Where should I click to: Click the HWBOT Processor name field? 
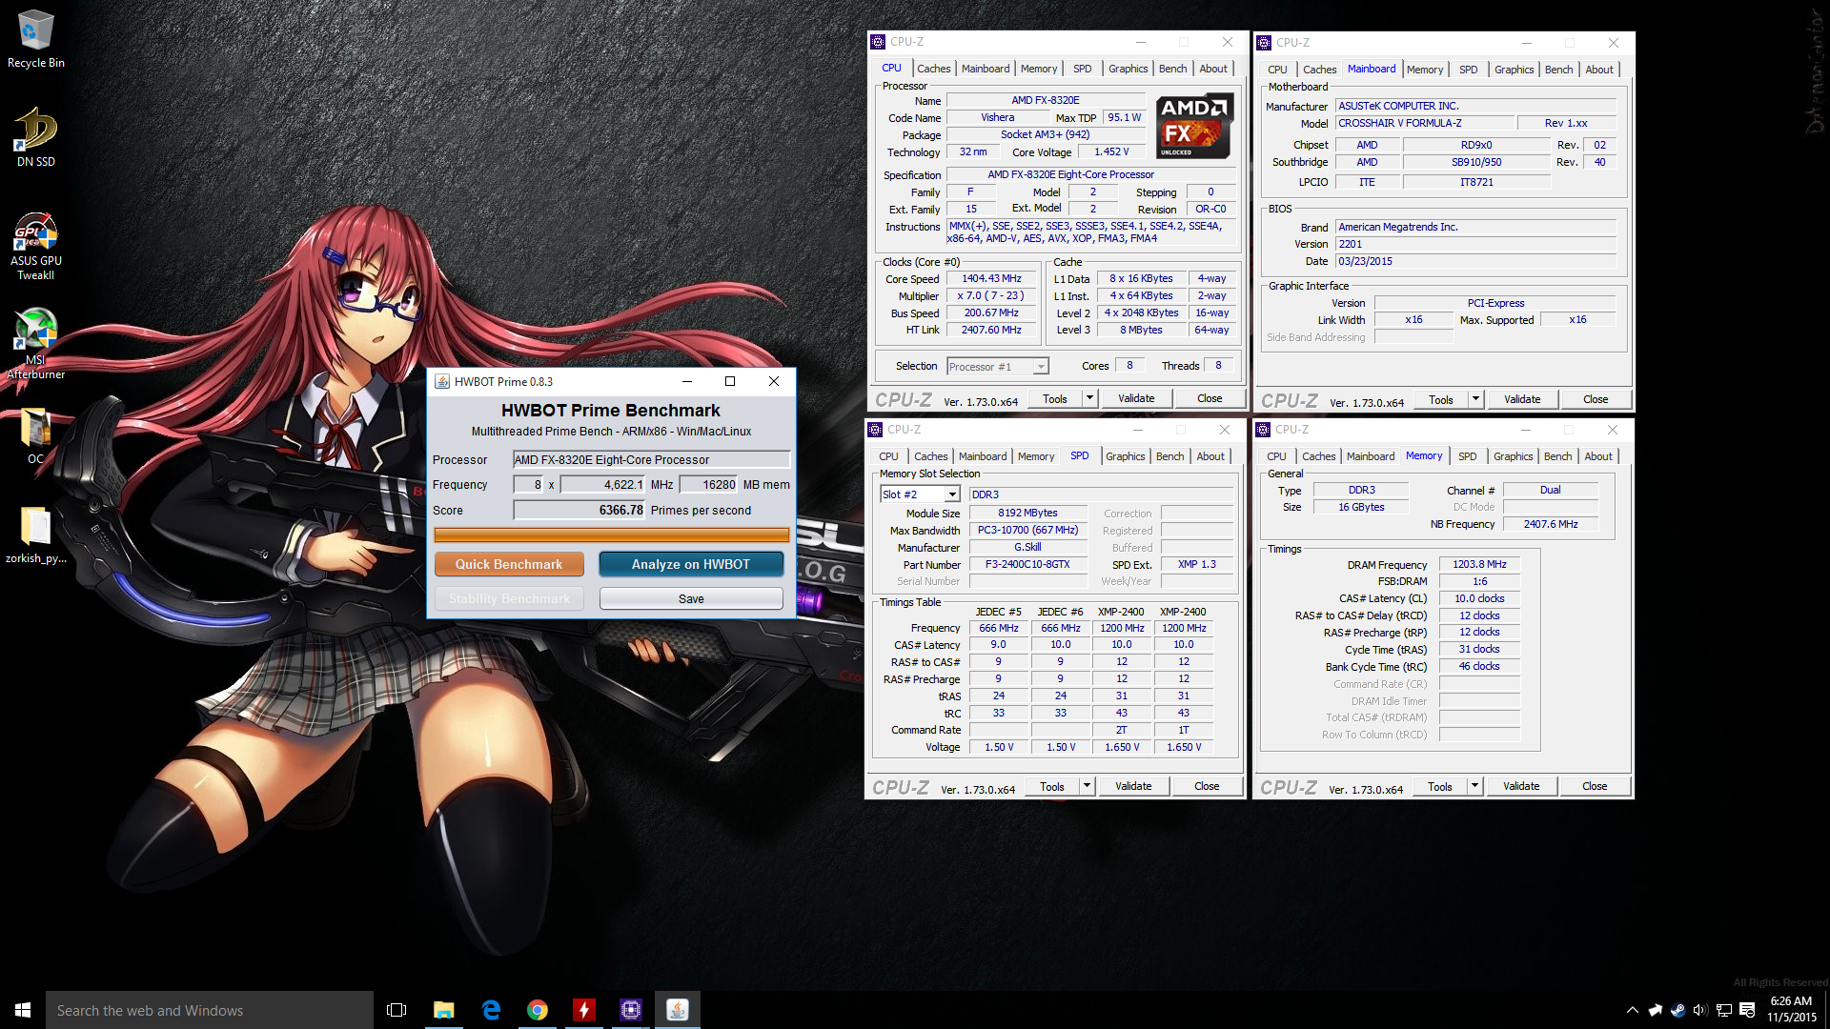[652, 459]
